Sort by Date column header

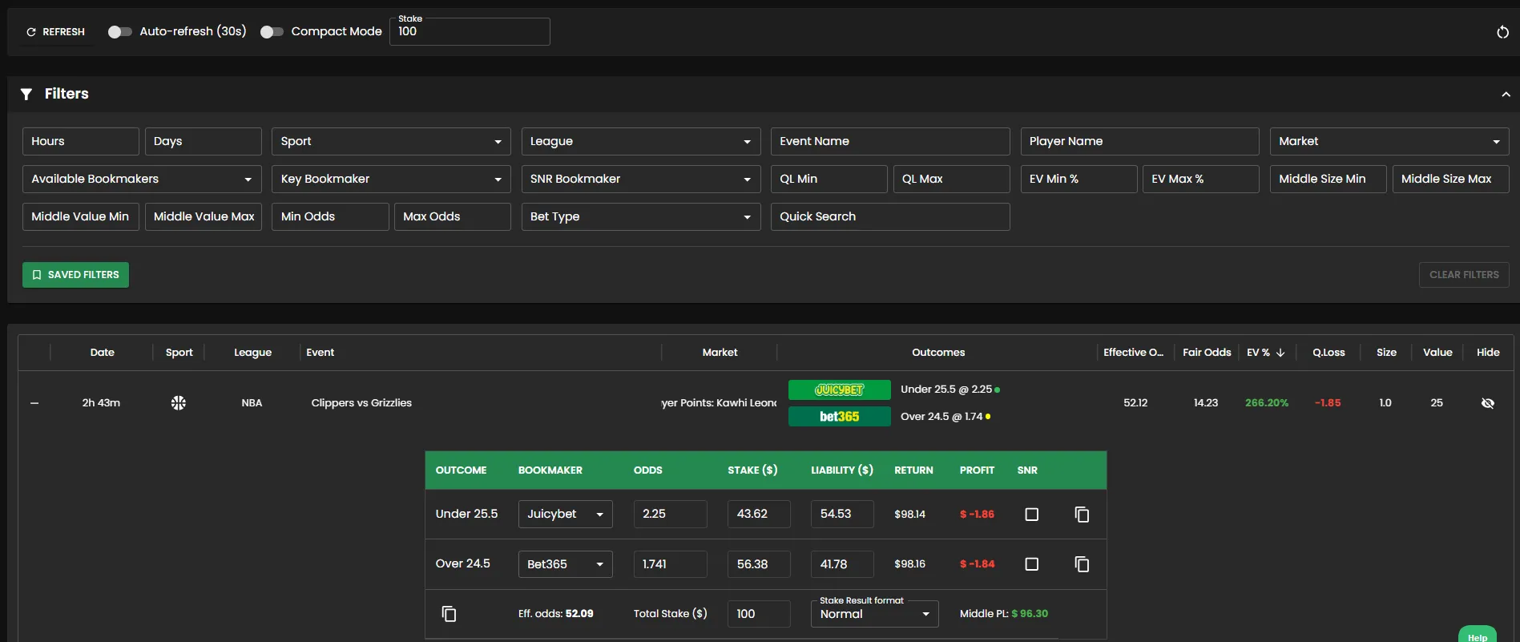pos(102,353)
